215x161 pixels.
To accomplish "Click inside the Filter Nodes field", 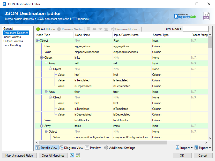I will (x=195, y=29).
